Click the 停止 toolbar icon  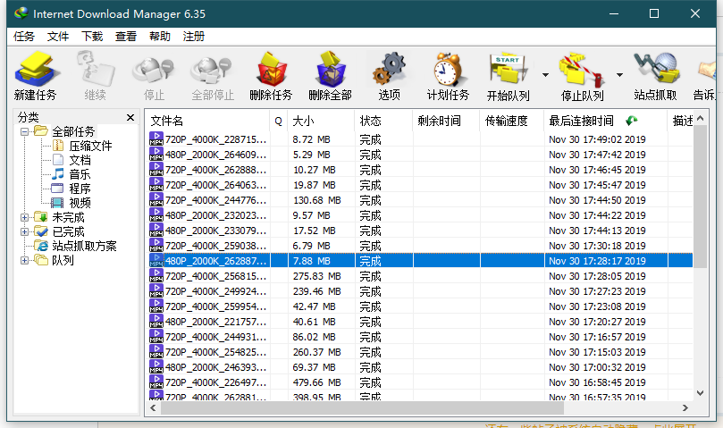point(154,76)
